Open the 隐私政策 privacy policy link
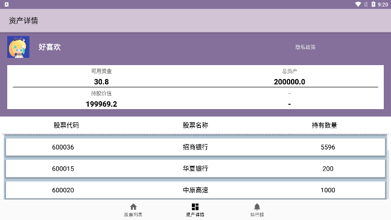The height and width of the screenshot is (220, 391). [x=305, y=47]
